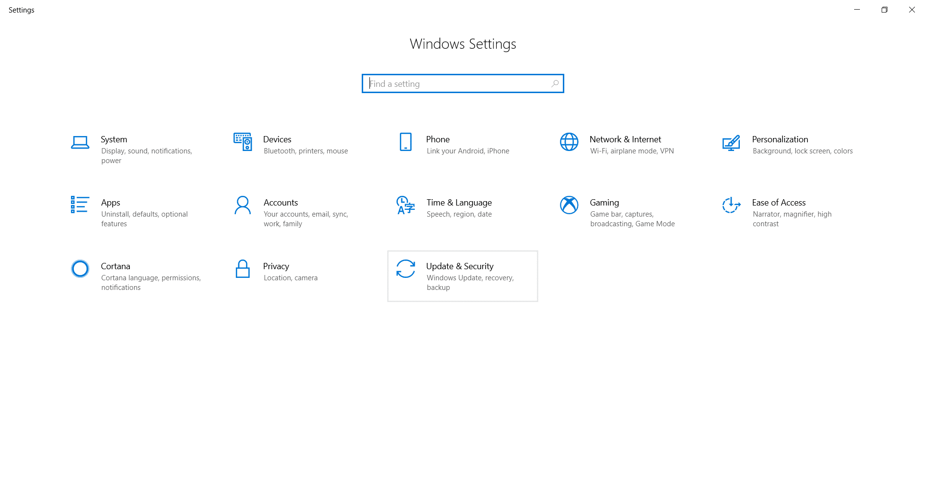Open the Privacy padlock icon
This screenshot has height=480, width=926.
[243, 269]
